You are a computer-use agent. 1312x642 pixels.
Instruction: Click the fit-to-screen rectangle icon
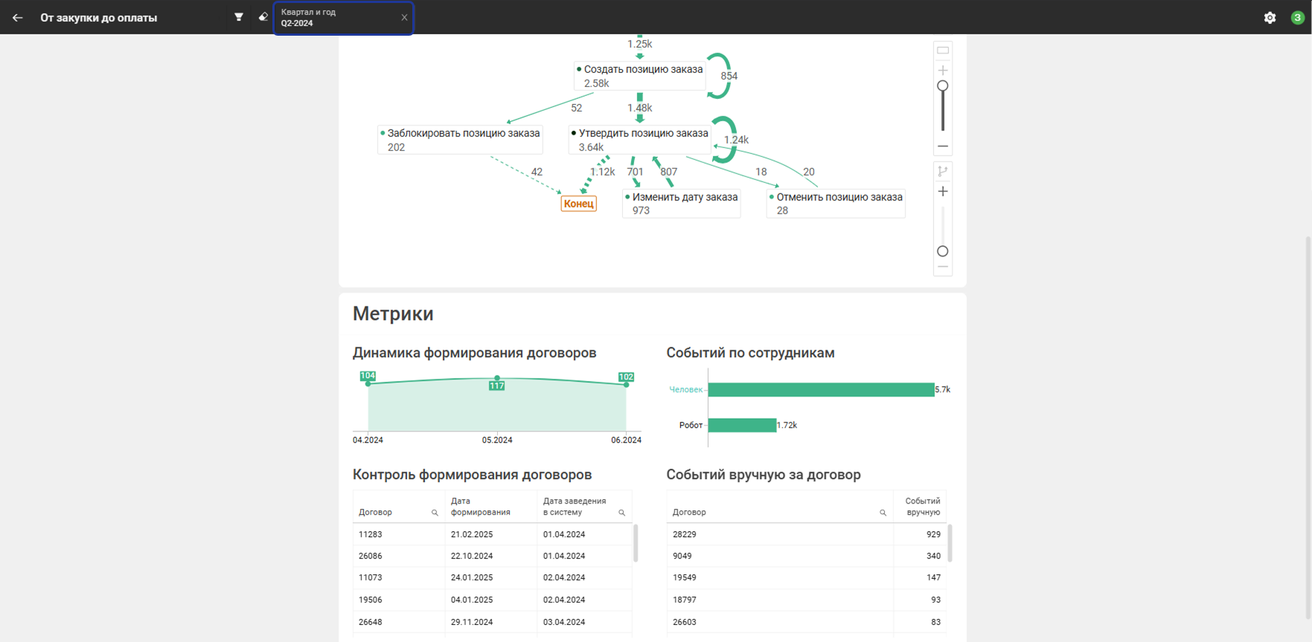(943, 51)
